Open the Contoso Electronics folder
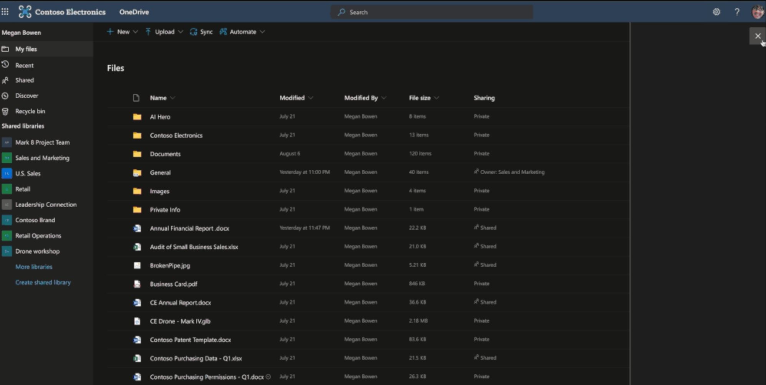The height and width of the screenshot is (385, 766). tap(176, 135)
